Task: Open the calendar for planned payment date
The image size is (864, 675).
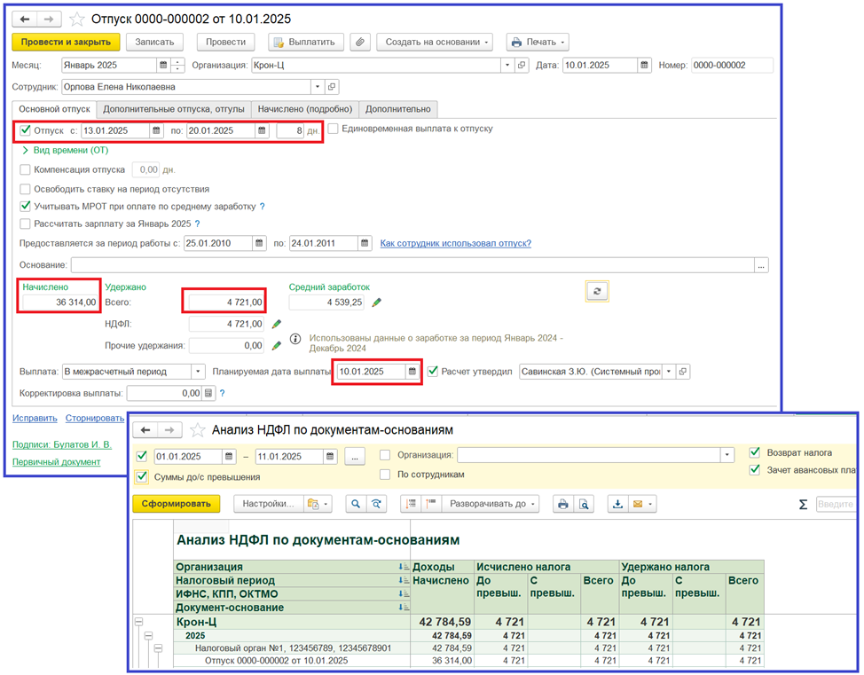Action: point(412,372)
